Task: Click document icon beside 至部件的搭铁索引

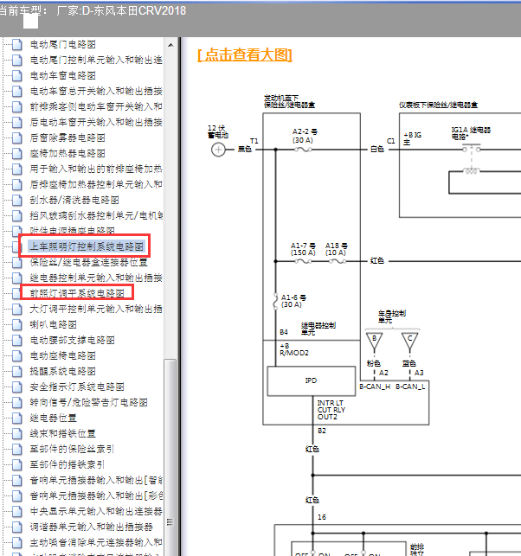Action: [x=16, y=464]
